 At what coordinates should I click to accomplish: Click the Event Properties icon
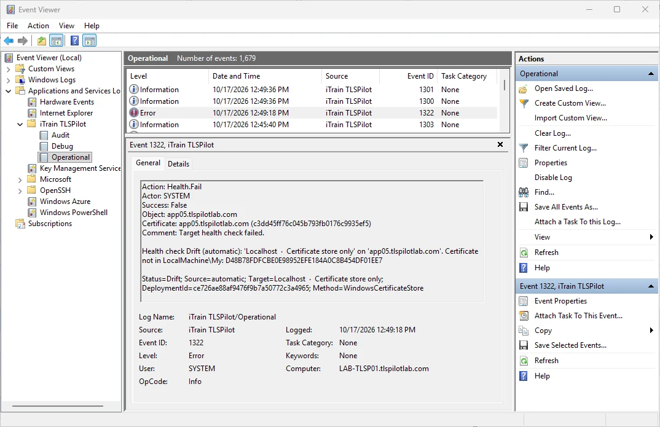(x=524, y=301)
